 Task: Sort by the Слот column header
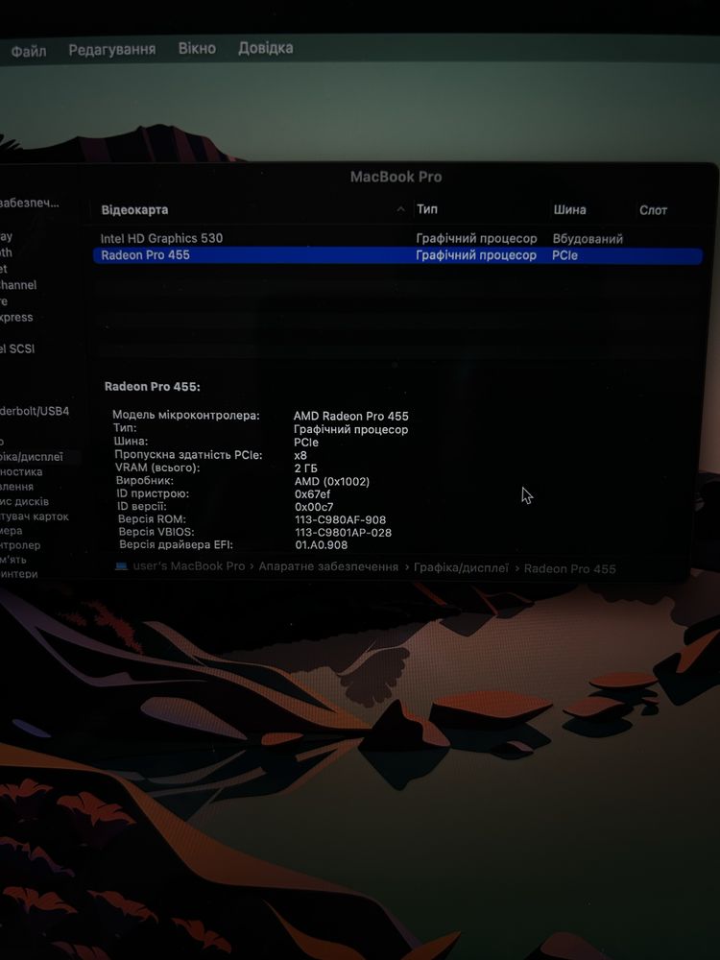coord(653,210)
